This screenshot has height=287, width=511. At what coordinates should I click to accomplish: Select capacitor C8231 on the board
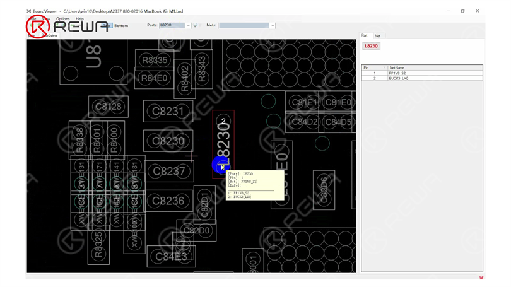[168, 112]
